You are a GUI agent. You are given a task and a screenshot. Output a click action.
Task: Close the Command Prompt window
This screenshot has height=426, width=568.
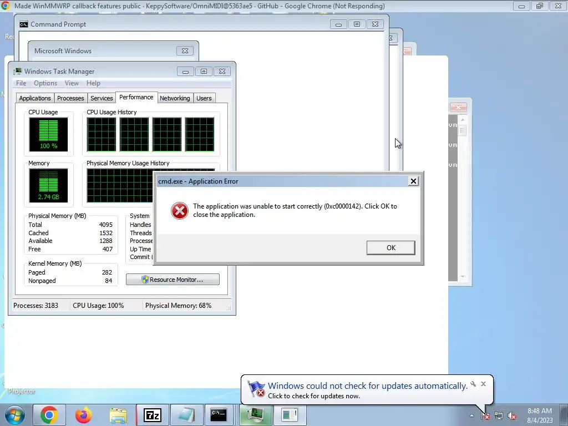(375, 24)
